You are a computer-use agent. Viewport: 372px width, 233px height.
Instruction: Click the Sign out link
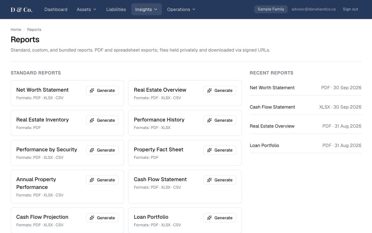350,9
